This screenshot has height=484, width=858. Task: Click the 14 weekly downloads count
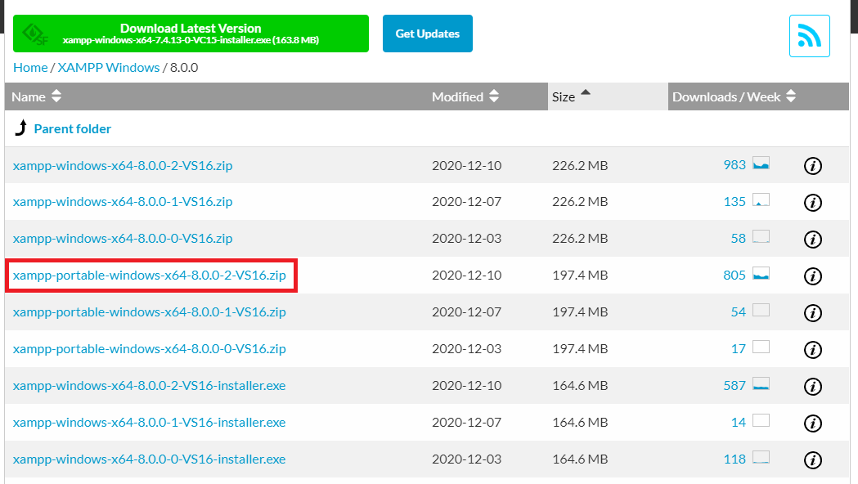point(738,422)
